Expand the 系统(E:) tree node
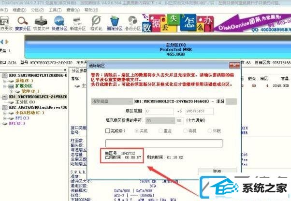The image size is (291, 201). [x=5, y=81]
